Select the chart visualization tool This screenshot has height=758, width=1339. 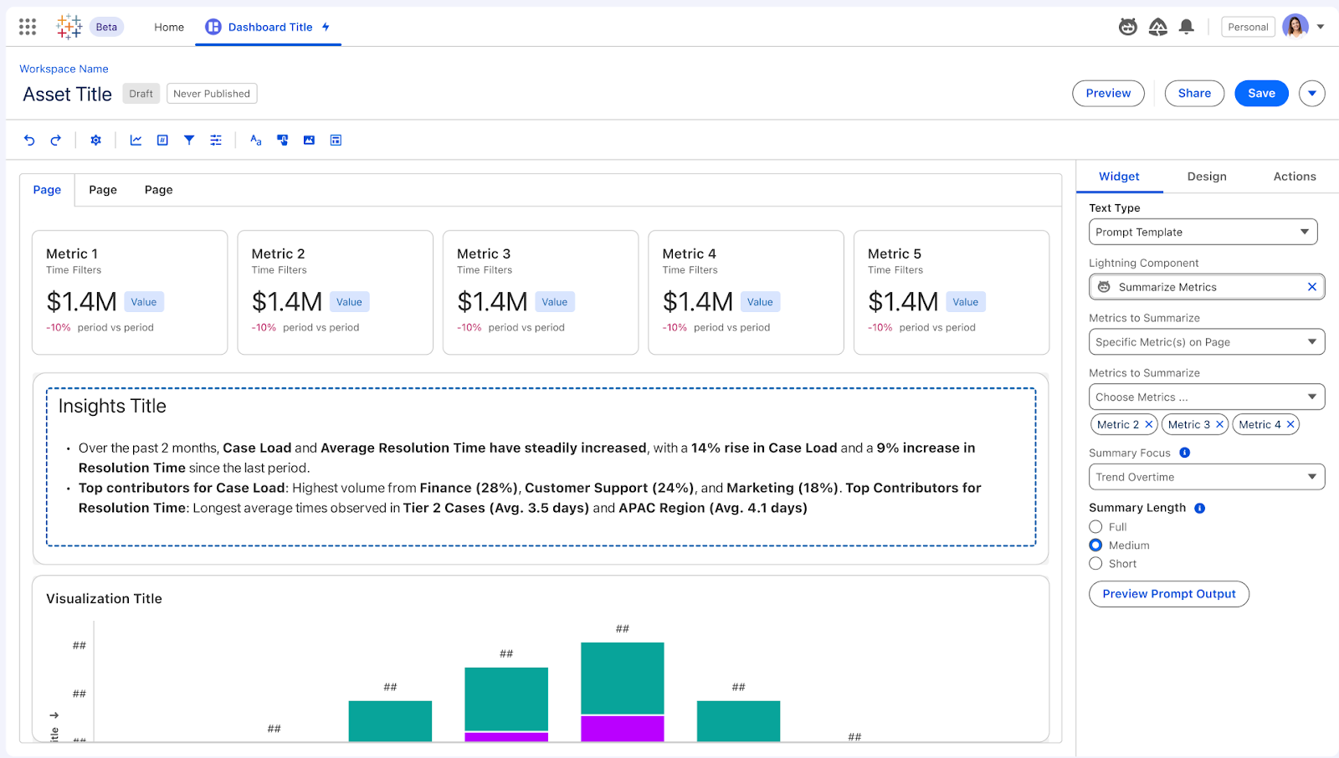[x=135, y=140]
